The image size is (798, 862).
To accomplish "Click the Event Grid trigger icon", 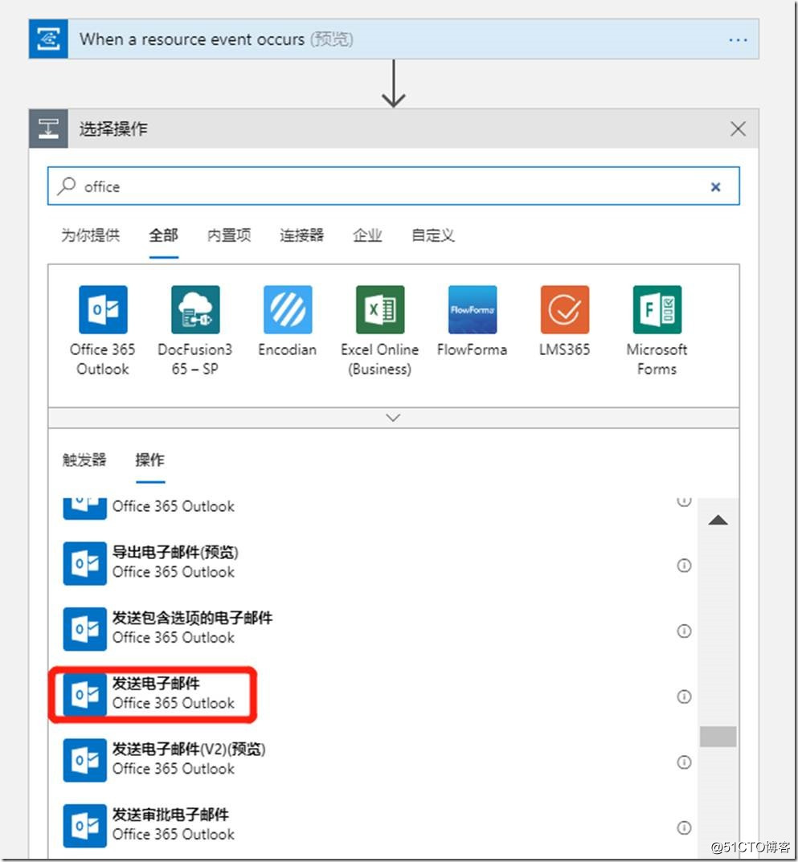I will tap(48, 39).
